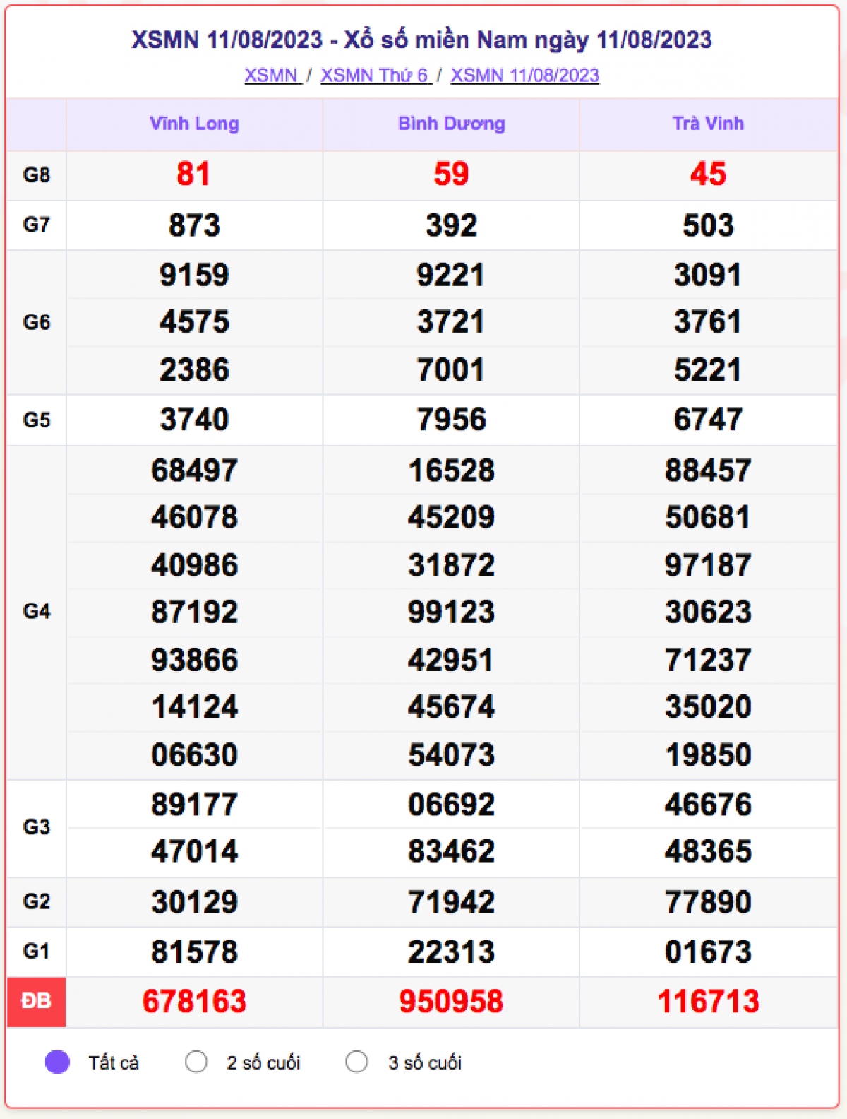
Task: Click G4 number 87192
Action: point(194,612)
